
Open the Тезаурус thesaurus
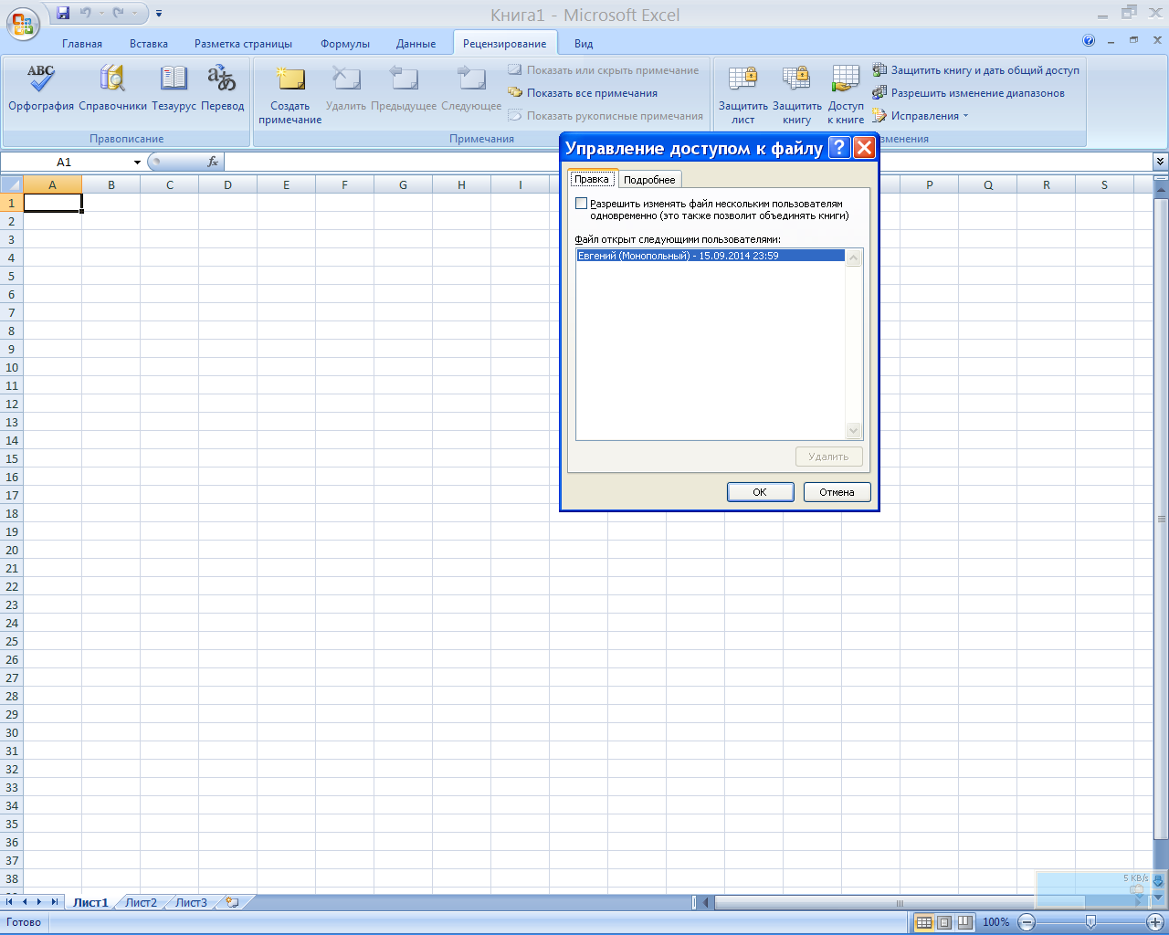tap(174, 89)
